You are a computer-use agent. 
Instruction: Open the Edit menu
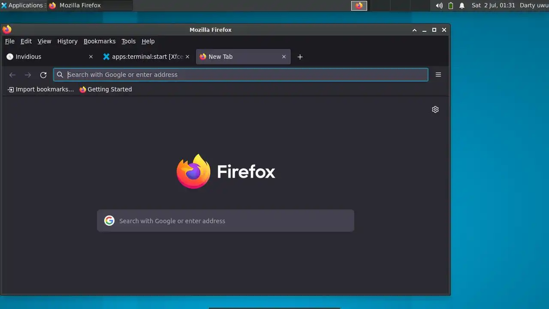[x=26, y=41]
